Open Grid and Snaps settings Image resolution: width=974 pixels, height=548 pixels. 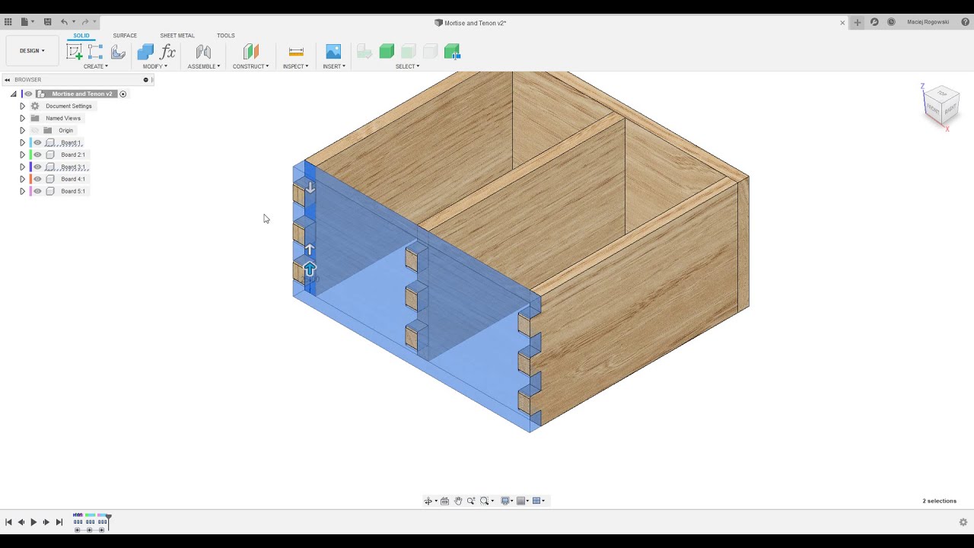[523, 501]
